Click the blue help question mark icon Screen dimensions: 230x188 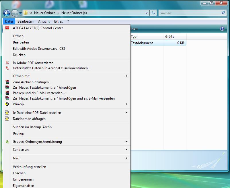click(222, 29)
